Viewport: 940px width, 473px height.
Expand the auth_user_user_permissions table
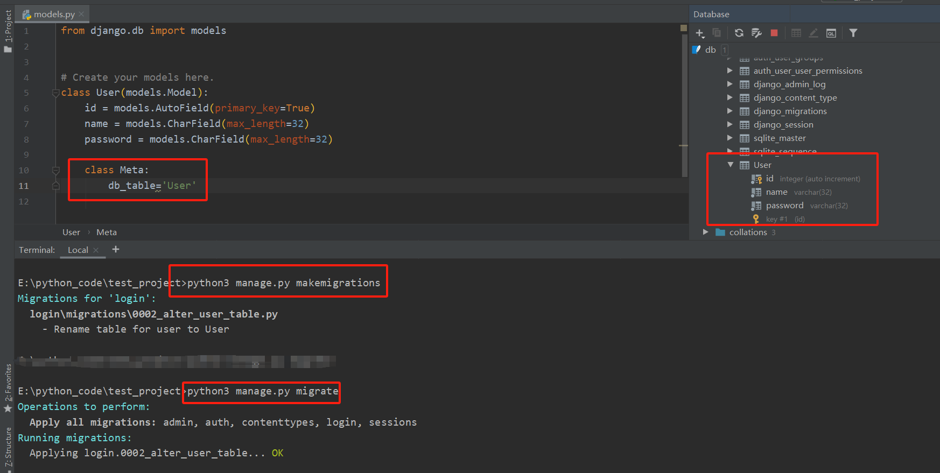tap(729, 70)
